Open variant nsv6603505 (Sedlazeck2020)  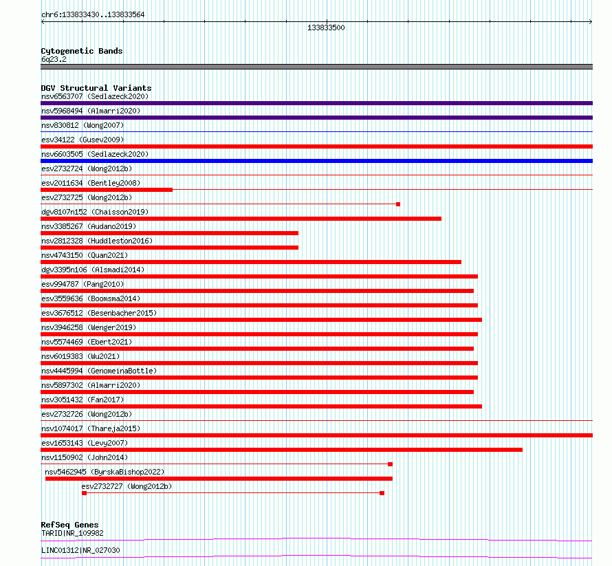point(95,154)
